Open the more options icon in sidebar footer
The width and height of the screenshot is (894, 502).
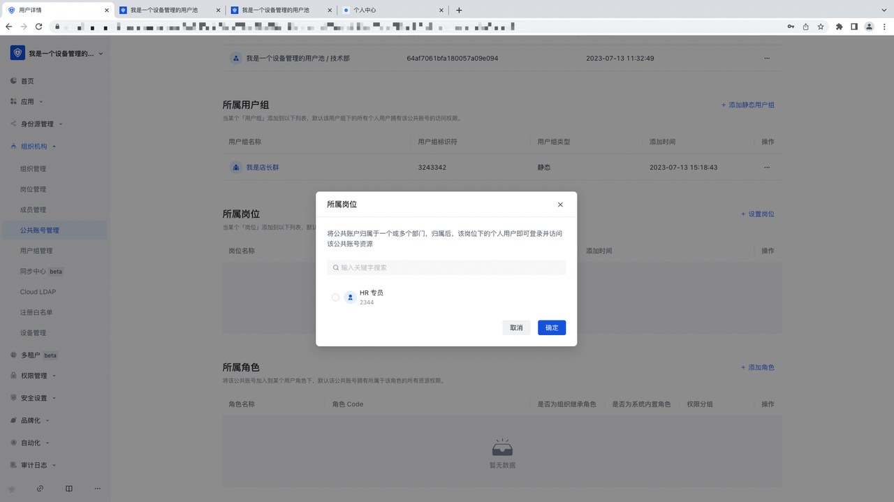(x=97, y=489)
